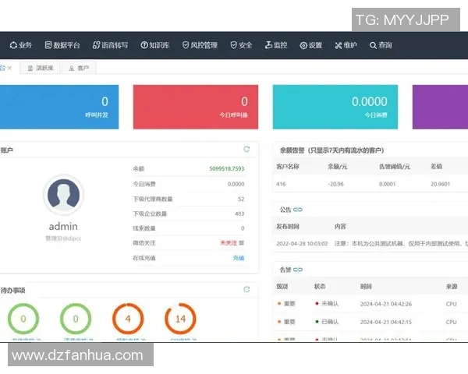This screenshot has width=468, height=374.
Task: Click the admin avatar image
Action: [x=63, y=195]
